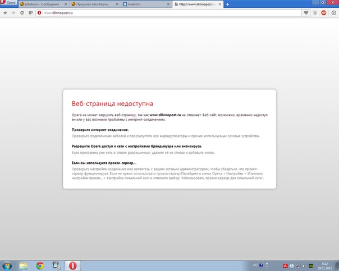
Task: Add page to bookmarks with heart icon
Action: pyautogui.click(x=306, y=13)
